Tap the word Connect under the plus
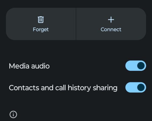This screenshot has width=152, height=121. [x=111, y=29]
